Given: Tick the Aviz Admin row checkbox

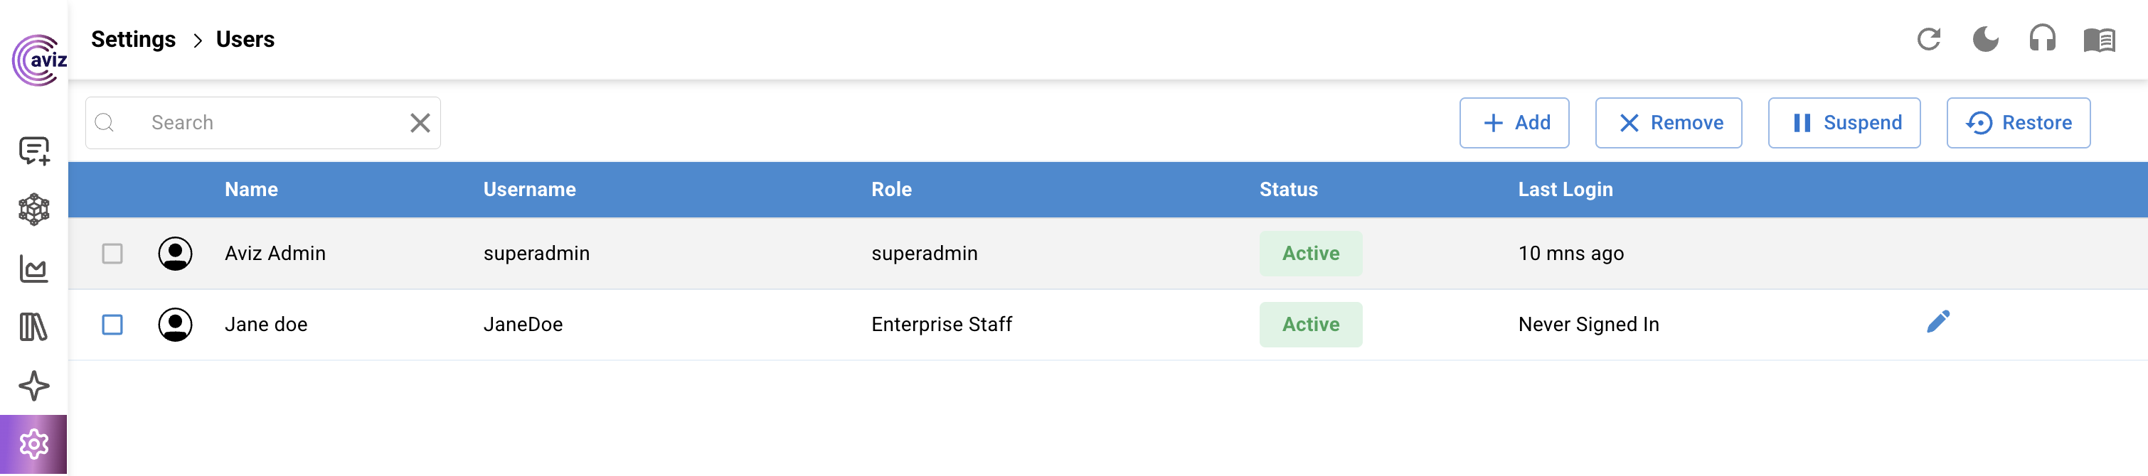Looking at the screenshot, I should click(x=112, y=254).
